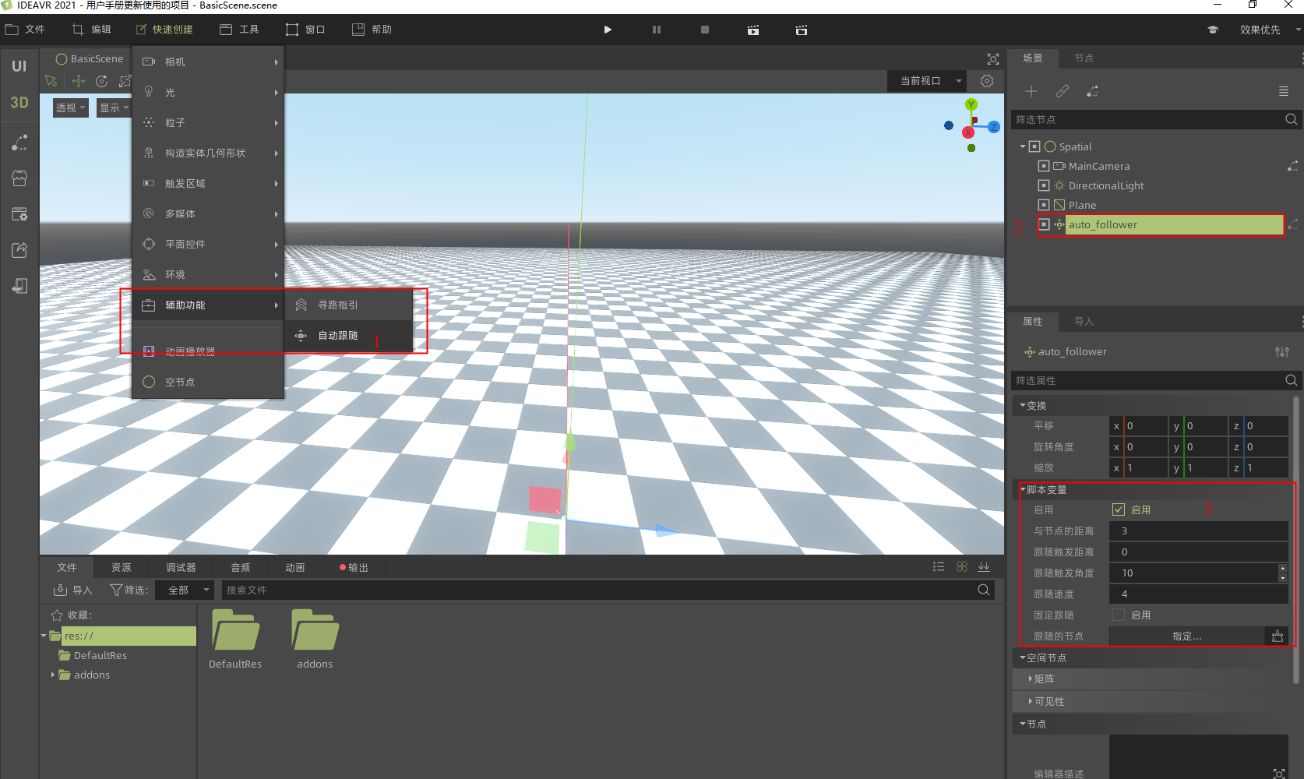Click the export icon in left sidebar
The image size is (1304, 779).
(x=19, y=250)
